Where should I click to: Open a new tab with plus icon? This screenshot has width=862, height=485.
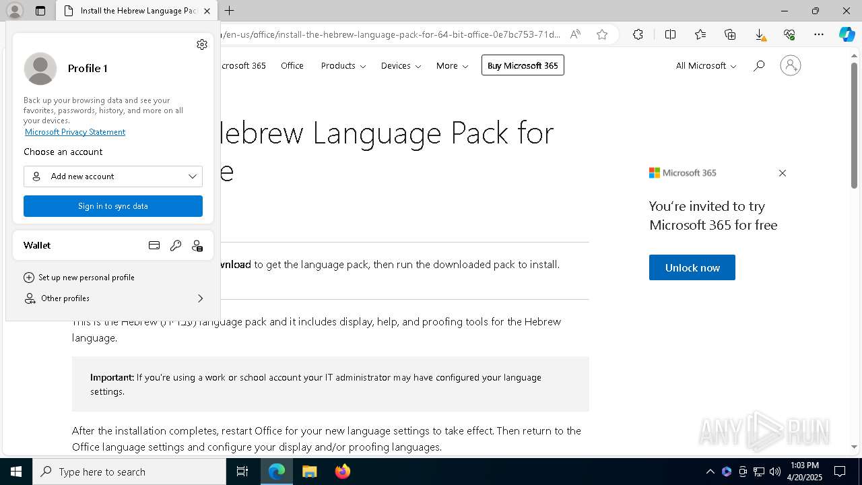pyautogui.click(x=230, y=11)
